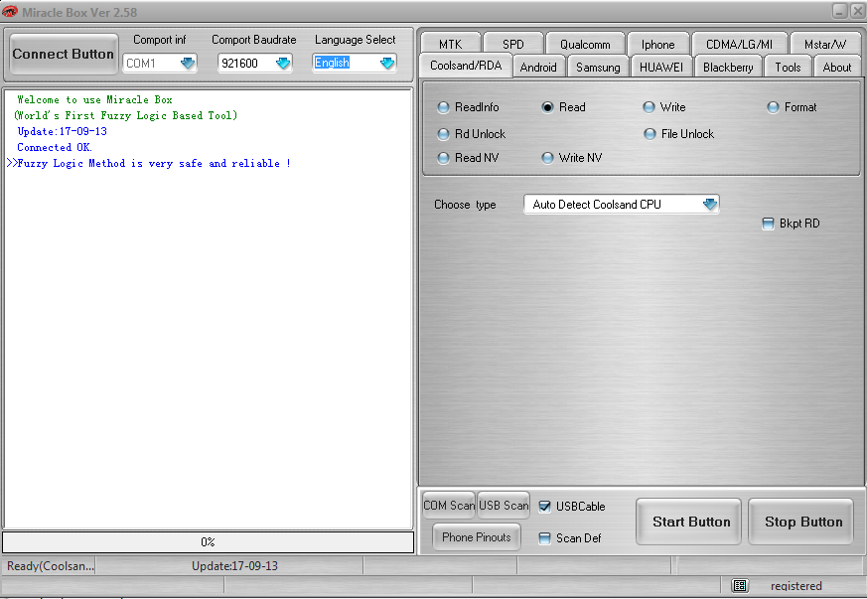Open the HUAWEI tab
The width and height of the screenshot is (867, 599).
tap(661, 67)
